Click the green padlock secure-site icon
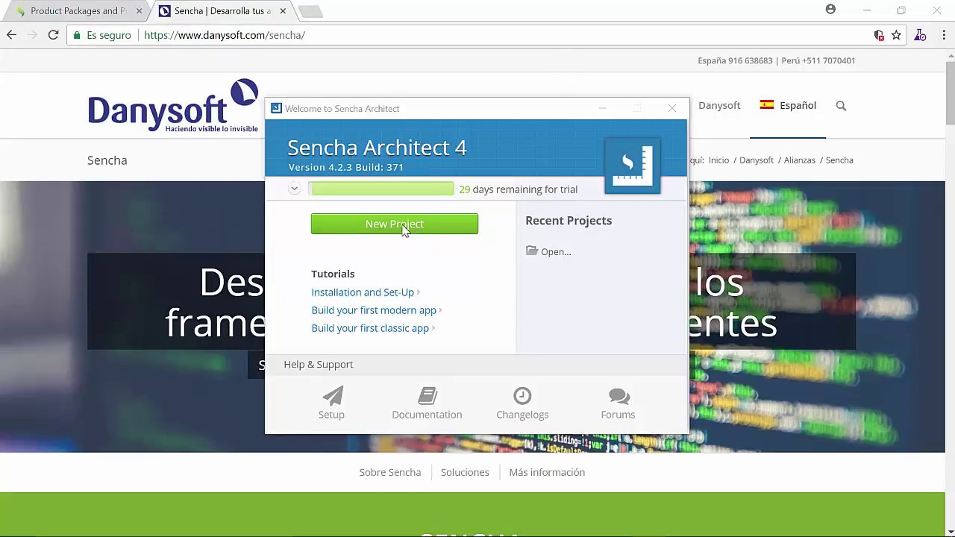Image resolution: width=955 pixels, height=537 pixels. [77, 35]
